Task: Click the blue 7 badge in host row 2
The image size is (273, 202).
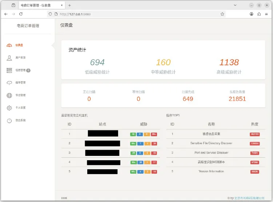Action: [x=140, y=144]
